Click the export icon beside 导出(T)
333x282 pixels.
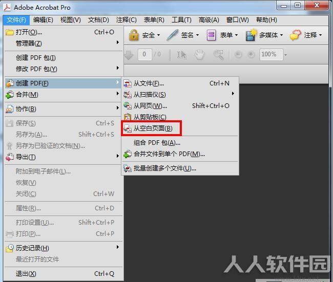[10, 157]
